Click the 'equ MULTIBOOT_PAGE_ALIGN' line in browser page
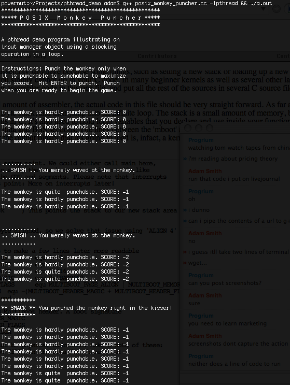This screenshot has height=385, width=290. click(107, 284)
